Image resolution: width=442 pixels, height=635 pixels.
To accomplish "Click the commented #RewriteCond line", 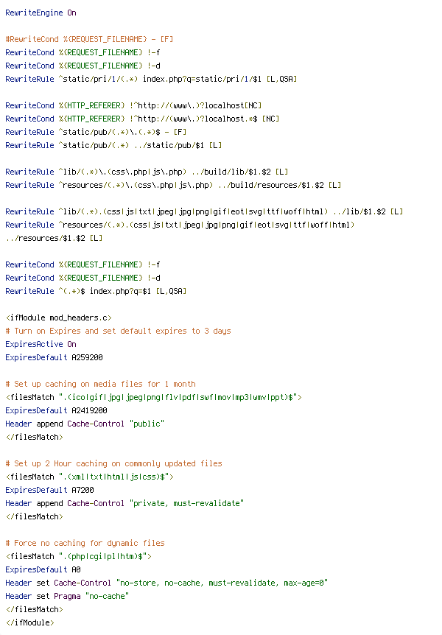I will click(x=89, y=39).
